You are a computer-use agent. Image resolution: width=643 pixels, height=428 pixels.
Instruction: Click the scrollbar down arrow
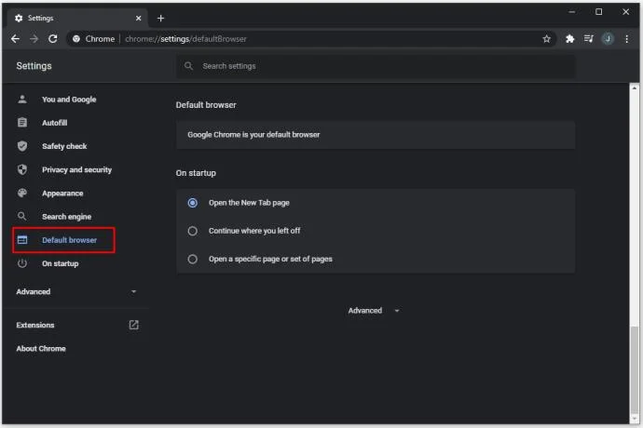635,418
